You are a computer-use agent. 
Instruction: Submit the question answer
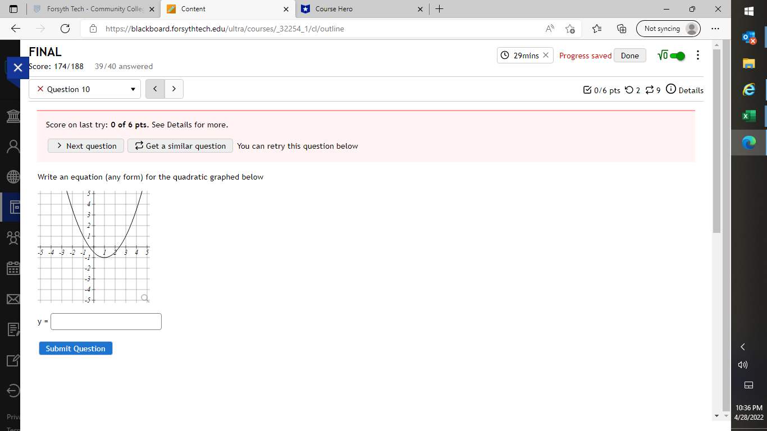tap(76, 349)
